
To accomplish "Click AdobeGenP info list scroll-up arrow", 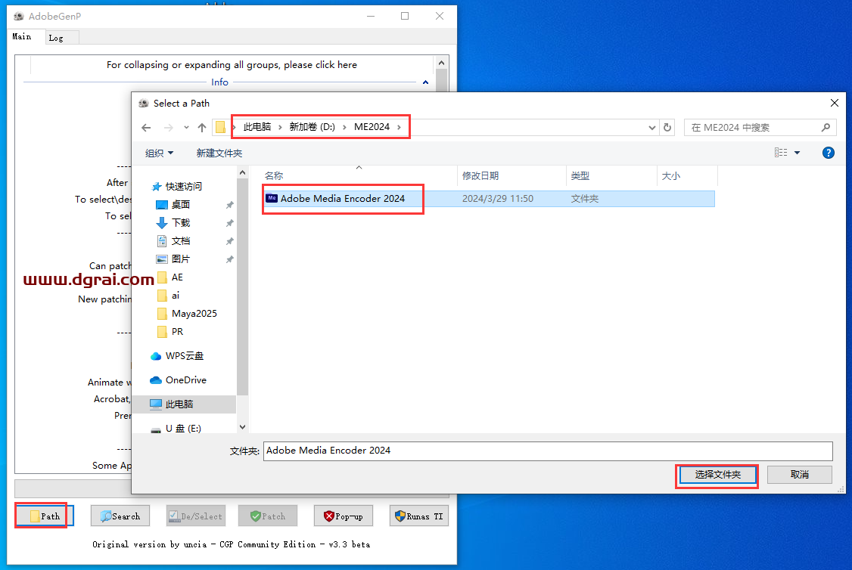I will [441, 63].
